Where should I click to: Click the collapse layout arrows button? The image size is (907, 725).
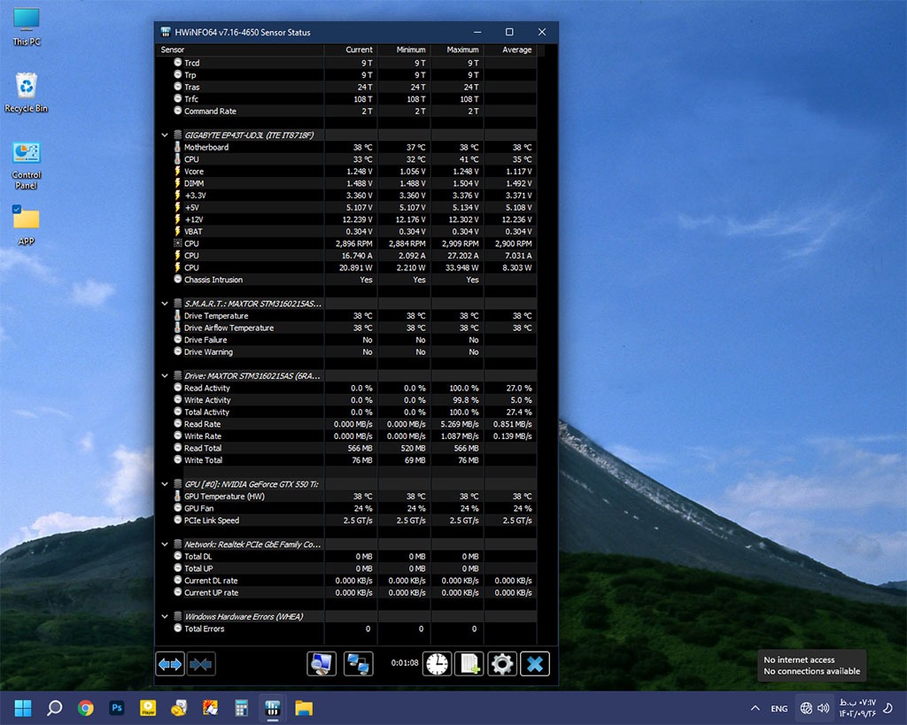(x=201, y=663)
